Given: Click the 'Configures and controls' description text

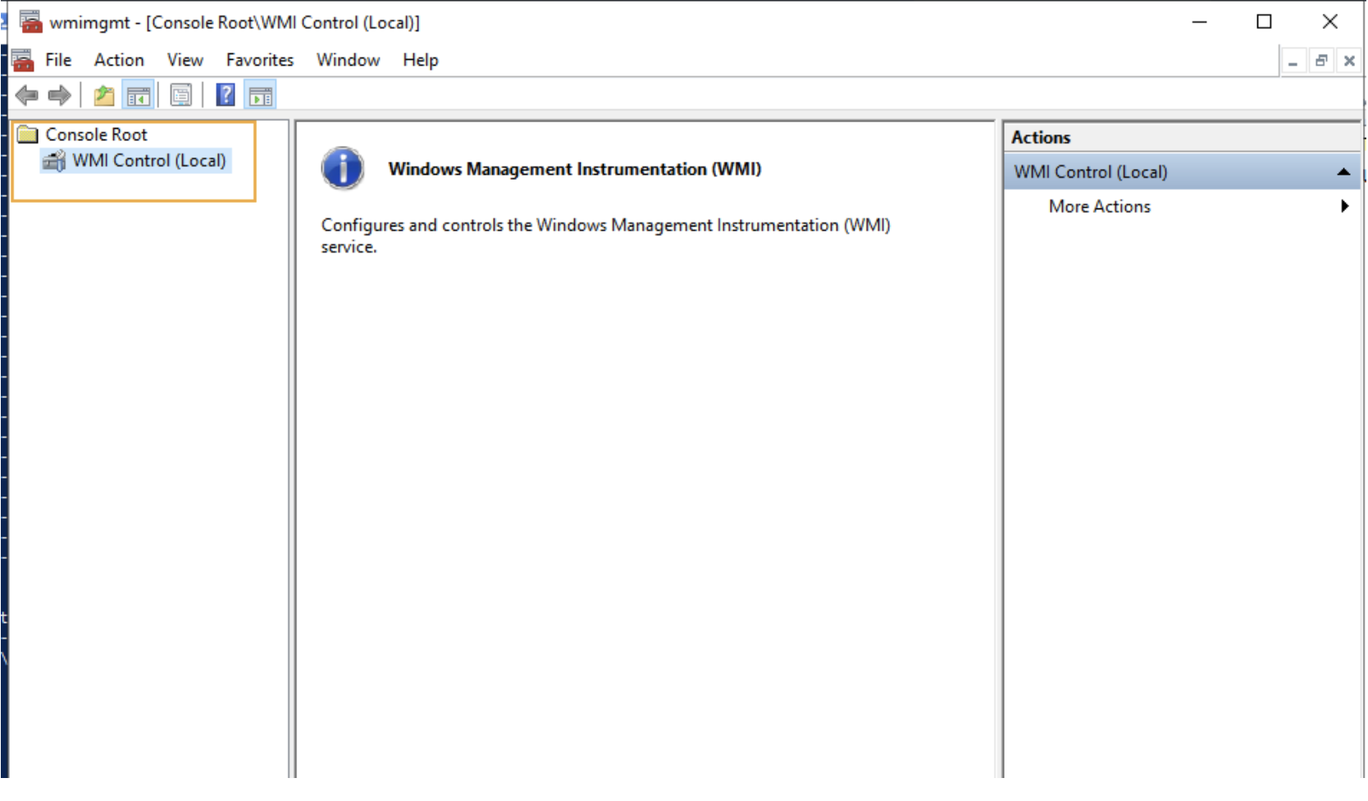Looking at the screenshot, I should coord(605,236).
